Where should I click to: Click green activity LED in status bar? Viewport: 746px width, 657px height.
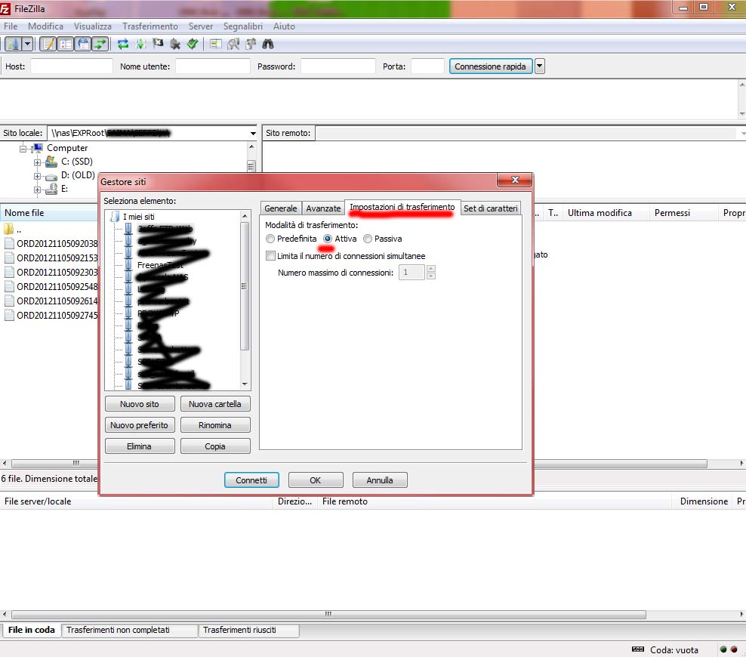(723, 649)
